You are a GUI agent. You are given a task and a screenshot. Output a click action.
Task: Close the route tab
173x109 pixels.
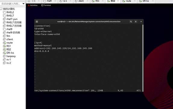(x=135, y=1)
